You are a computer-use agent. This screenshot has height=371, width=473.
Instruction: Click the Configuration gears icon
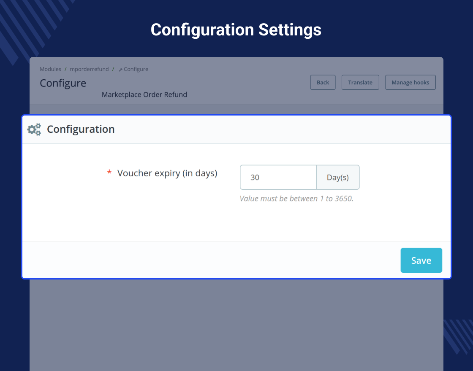(34, 129)
